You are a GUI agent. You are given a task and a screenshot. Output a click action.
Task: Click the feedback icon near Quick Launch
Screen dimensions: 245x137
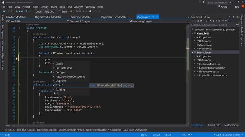click(x=204, y=2)
